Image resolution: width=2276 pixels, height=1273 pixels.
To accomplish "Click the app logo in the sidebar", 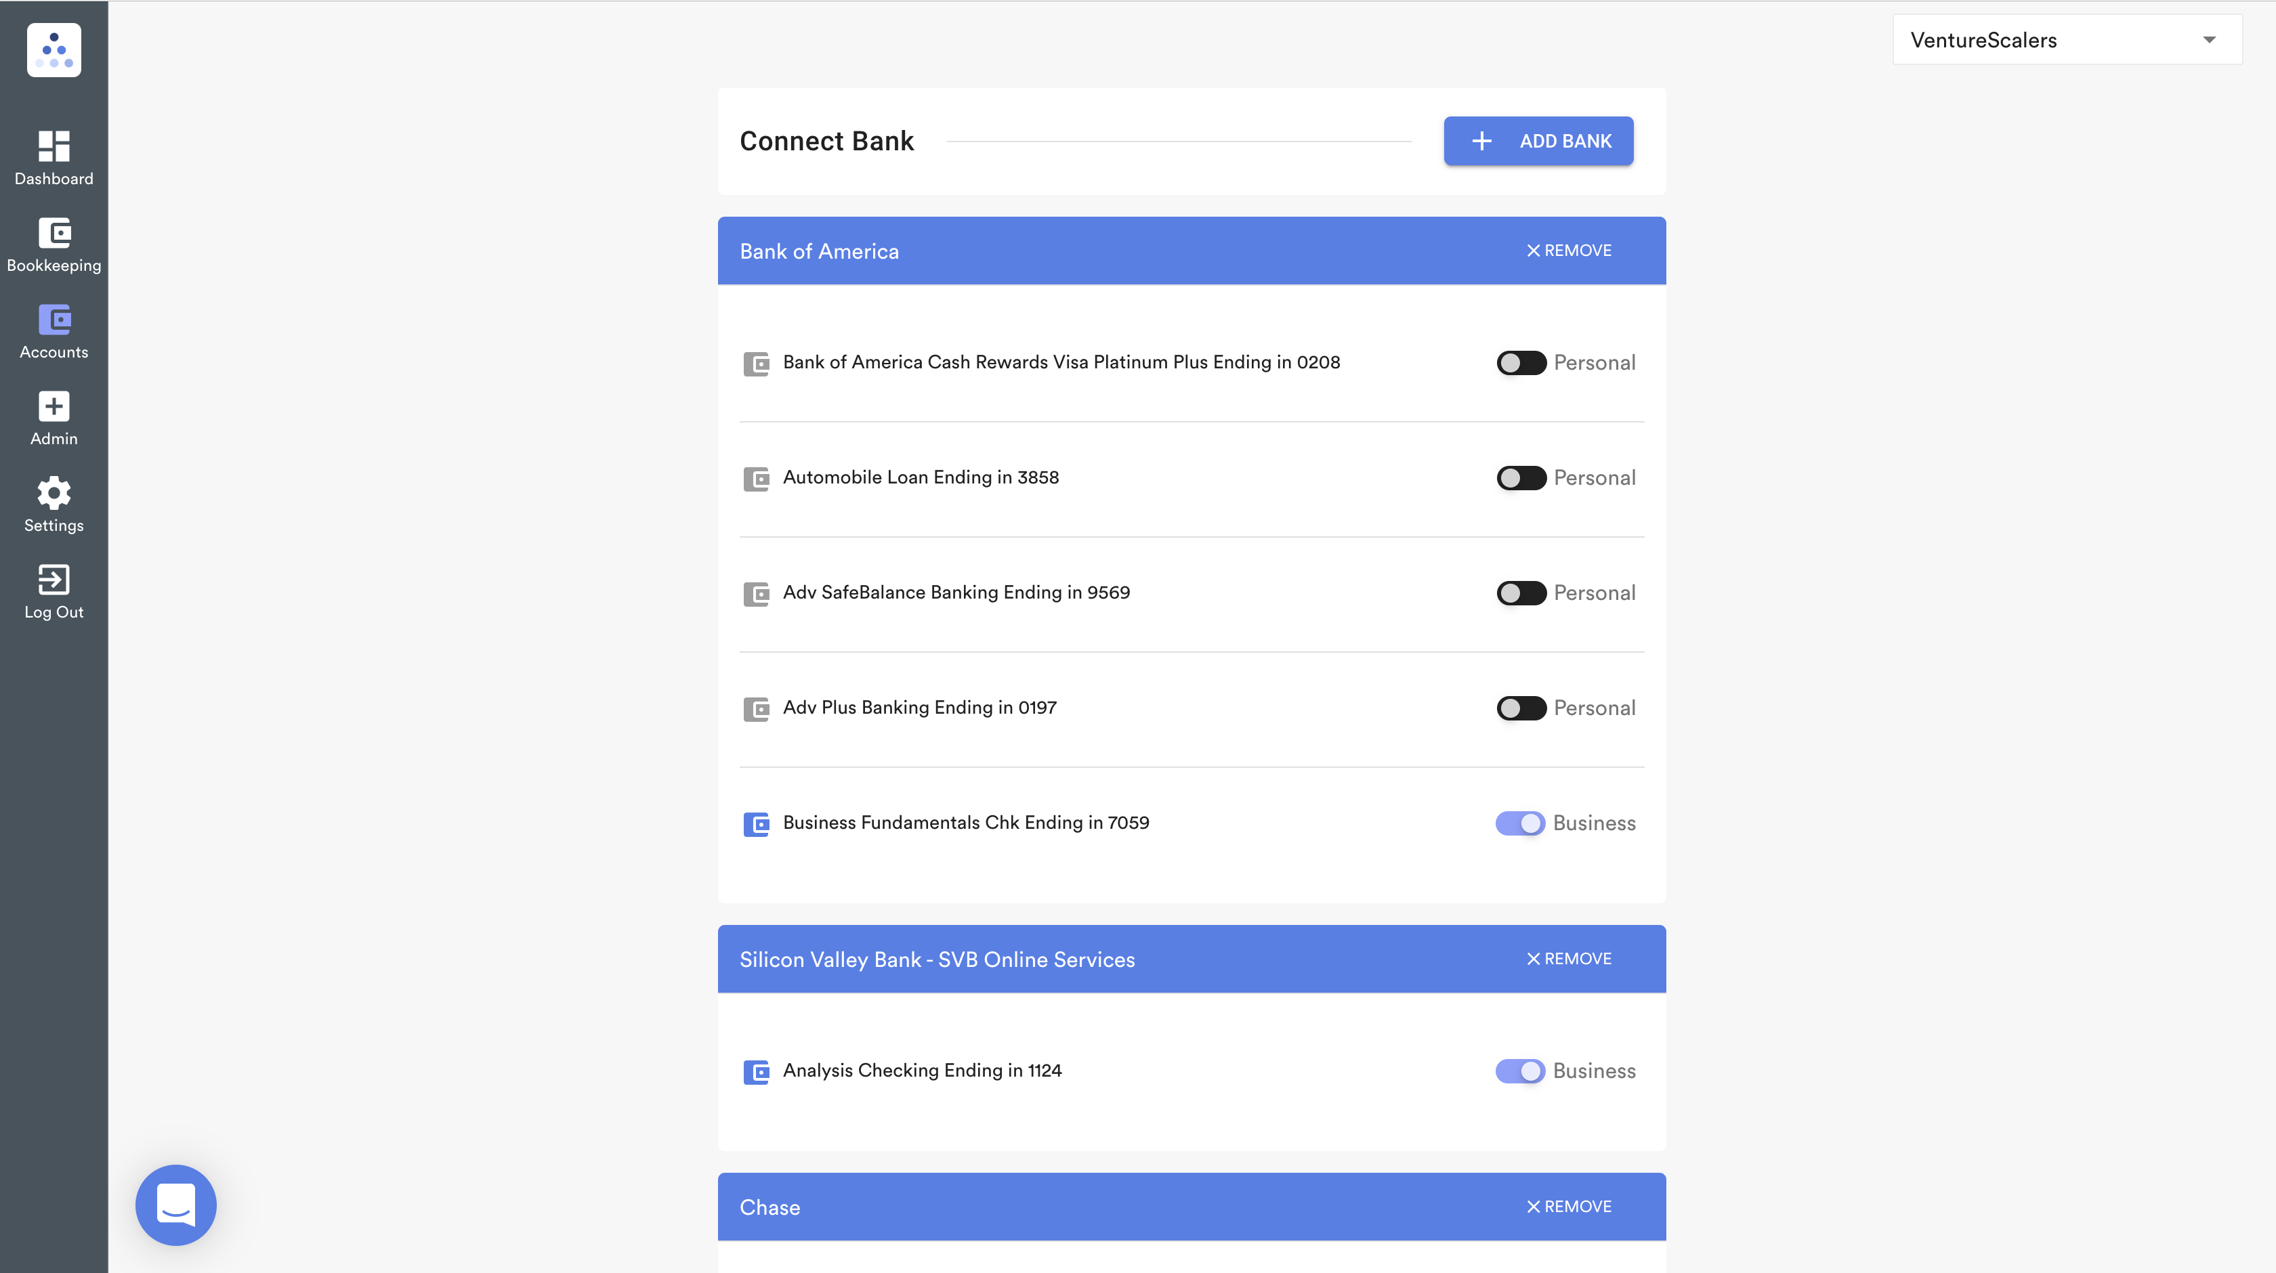I will point(54,50).
